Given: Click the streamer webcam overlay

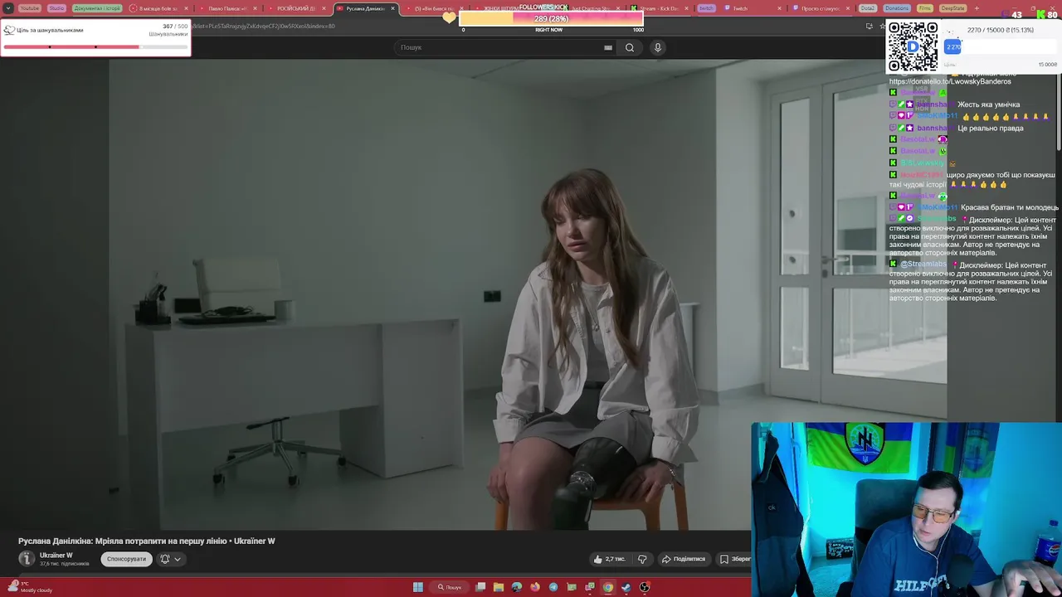Looking at the screenshot, I should 906,509.
